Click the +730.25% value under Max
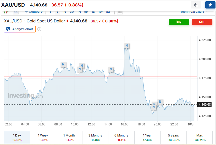216x145 pixels. [x=199, y=140]
